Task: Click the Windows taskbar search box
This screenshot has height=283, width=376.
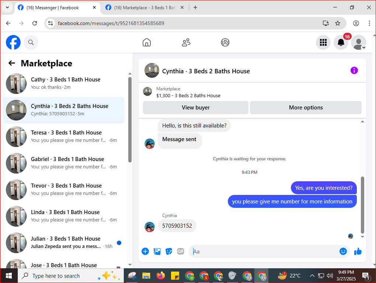Action: (71, 276)
